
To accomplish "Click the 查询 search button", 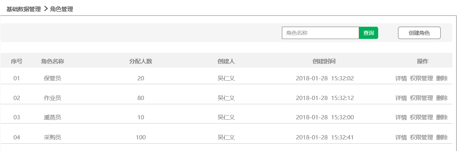I will (368, 33).
